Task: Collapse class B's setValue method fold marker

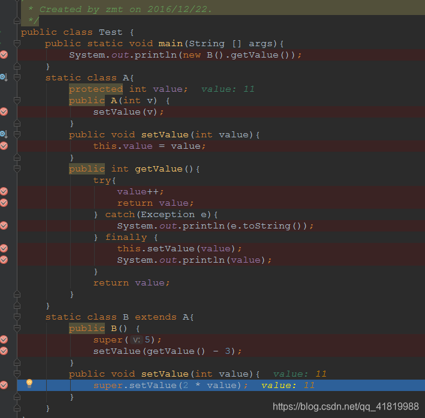Action: click(17, 374)
